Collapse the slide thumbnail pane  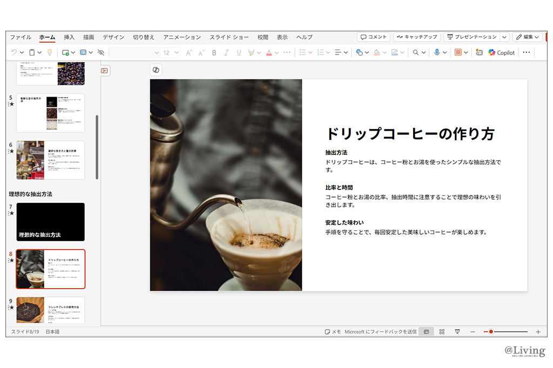(105, 71)
